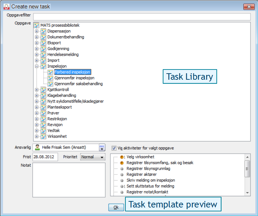Click the orange warning icon for Velg virksomhet
The image size is (258, 216).
(x=122, y=157)
